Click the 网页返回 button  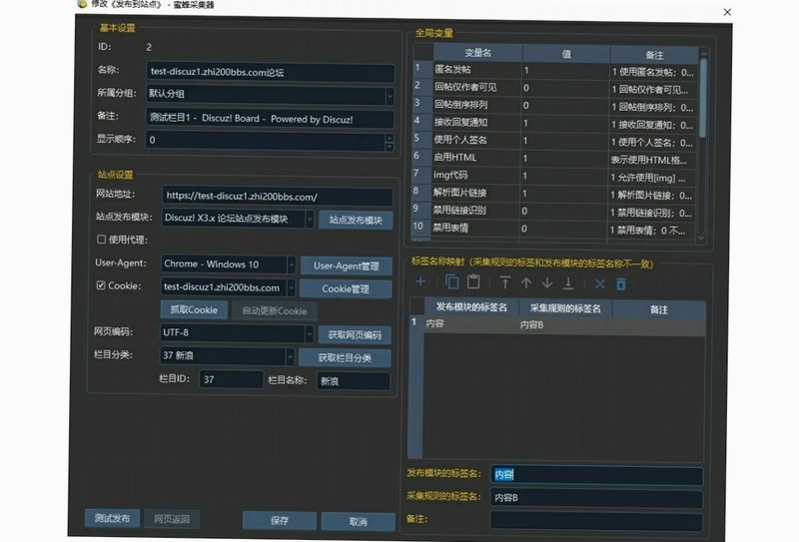tap(172, 519)
